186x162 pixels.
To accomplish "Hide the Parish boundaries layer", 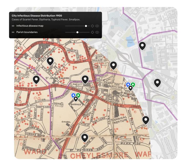I will pyautogui.click(x=97, y=32).
